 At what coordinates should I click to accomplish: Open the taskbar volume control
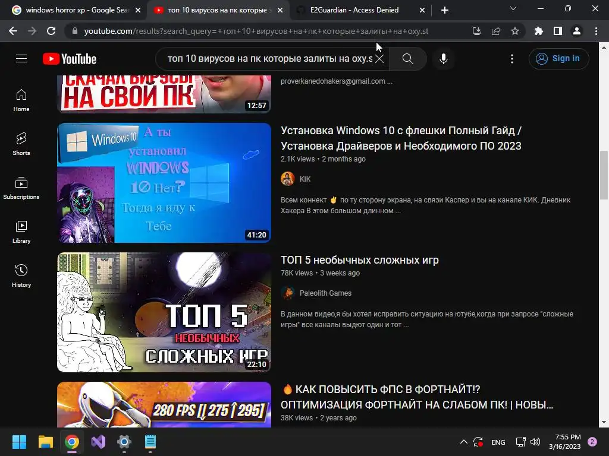pos(535,442)
